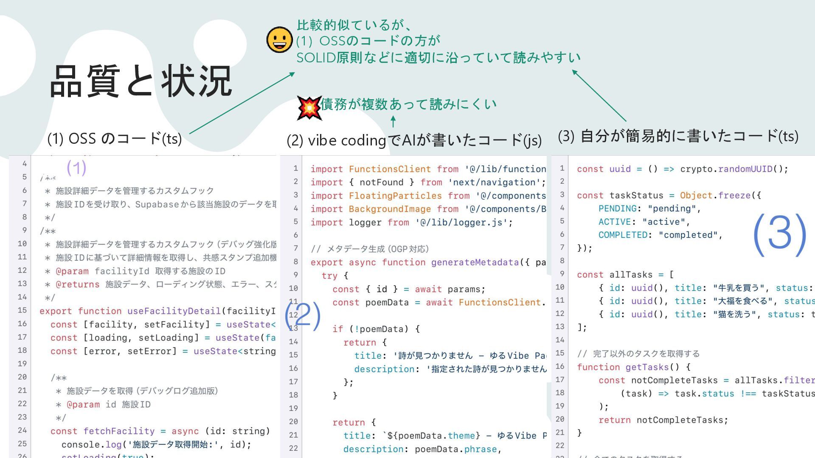Click the vibe codingでAIが書いたコード(js) heading
Viewport: 815px width, 458px height.
pyautogui.click(x=414, y=140)
